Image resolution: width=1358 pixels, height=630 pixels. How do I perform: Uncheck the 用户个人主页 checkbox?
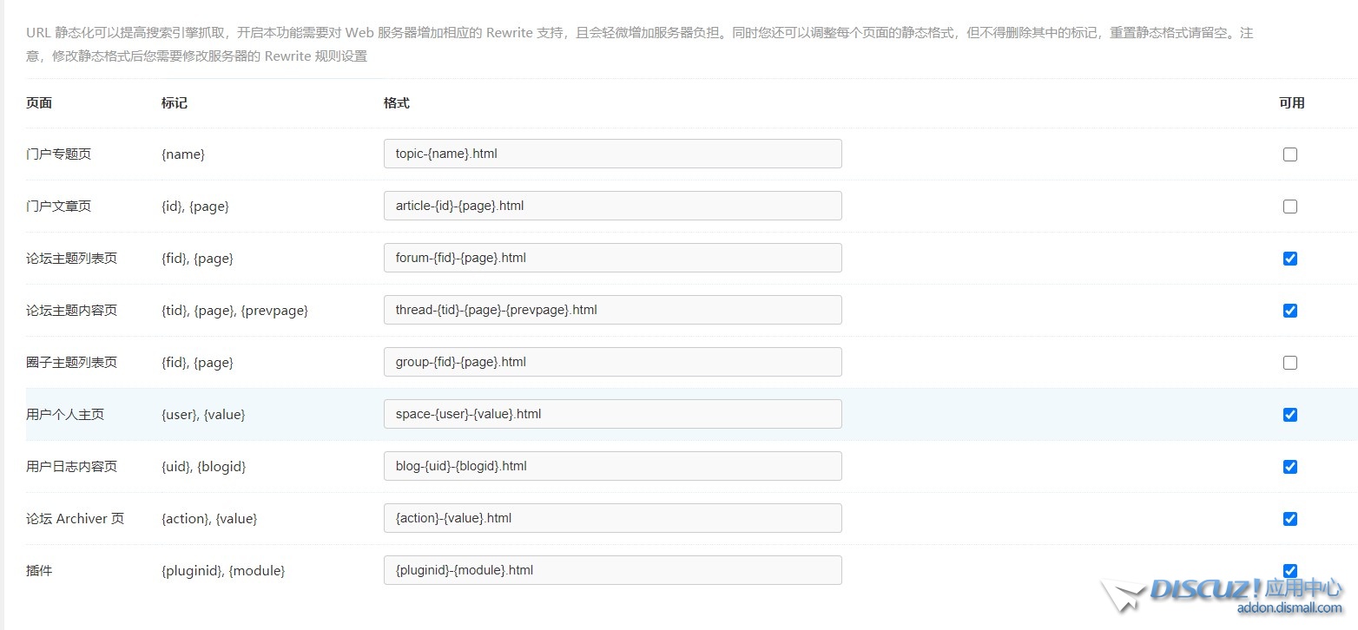tap(1290, 415)
